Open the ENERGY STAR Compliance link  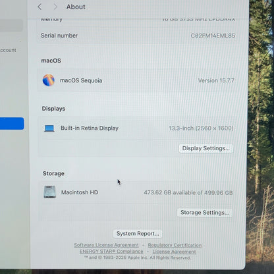pyautogui.click(x=111, y=252)
